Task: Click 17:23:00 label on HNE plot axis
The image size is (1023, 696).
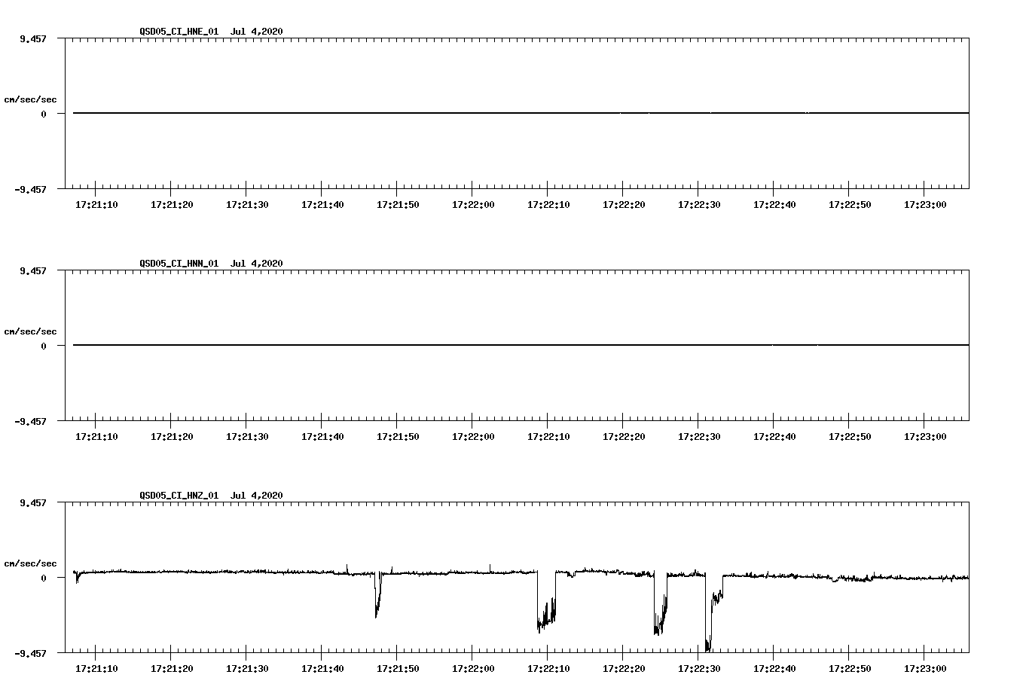Action: coord(925,205)
